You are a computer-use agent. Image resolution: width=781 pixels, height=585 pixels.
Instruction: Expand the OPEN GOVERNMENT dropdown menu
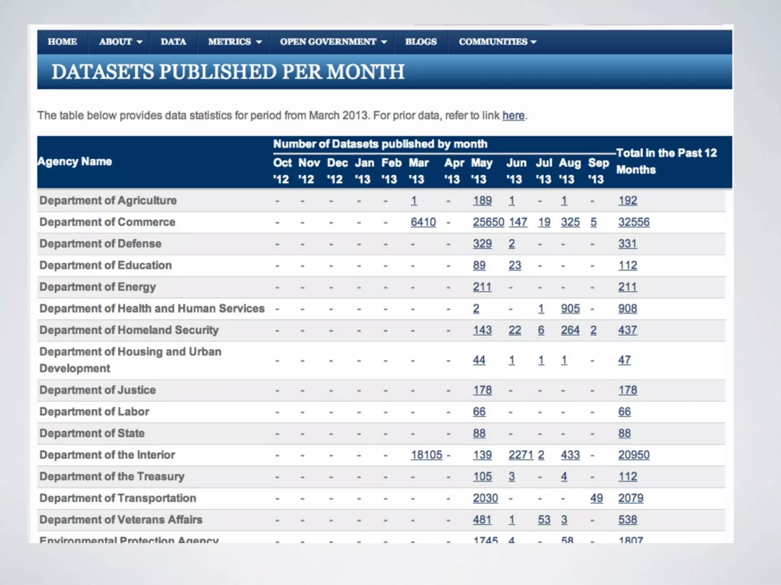pyautogui.click(x=384, y=42)
